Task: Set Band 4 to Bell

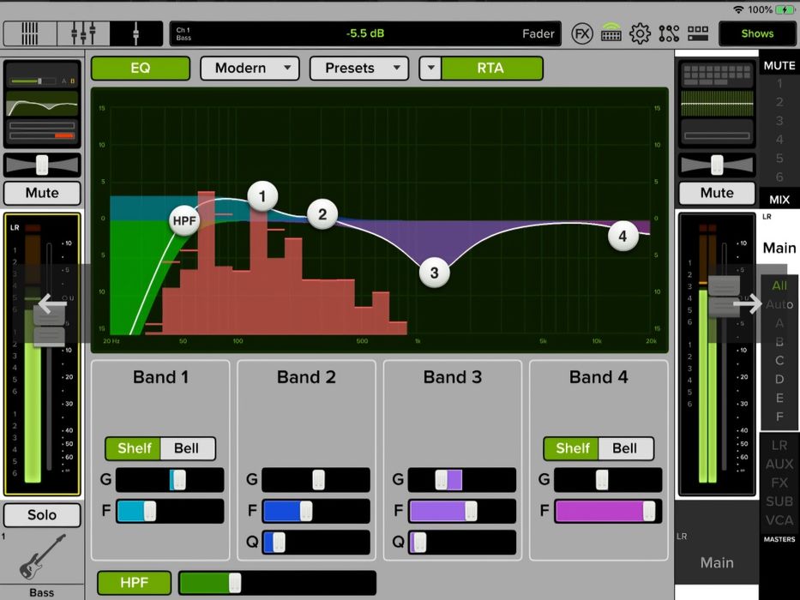Action: pyautogui.click(x=625, y=448)
